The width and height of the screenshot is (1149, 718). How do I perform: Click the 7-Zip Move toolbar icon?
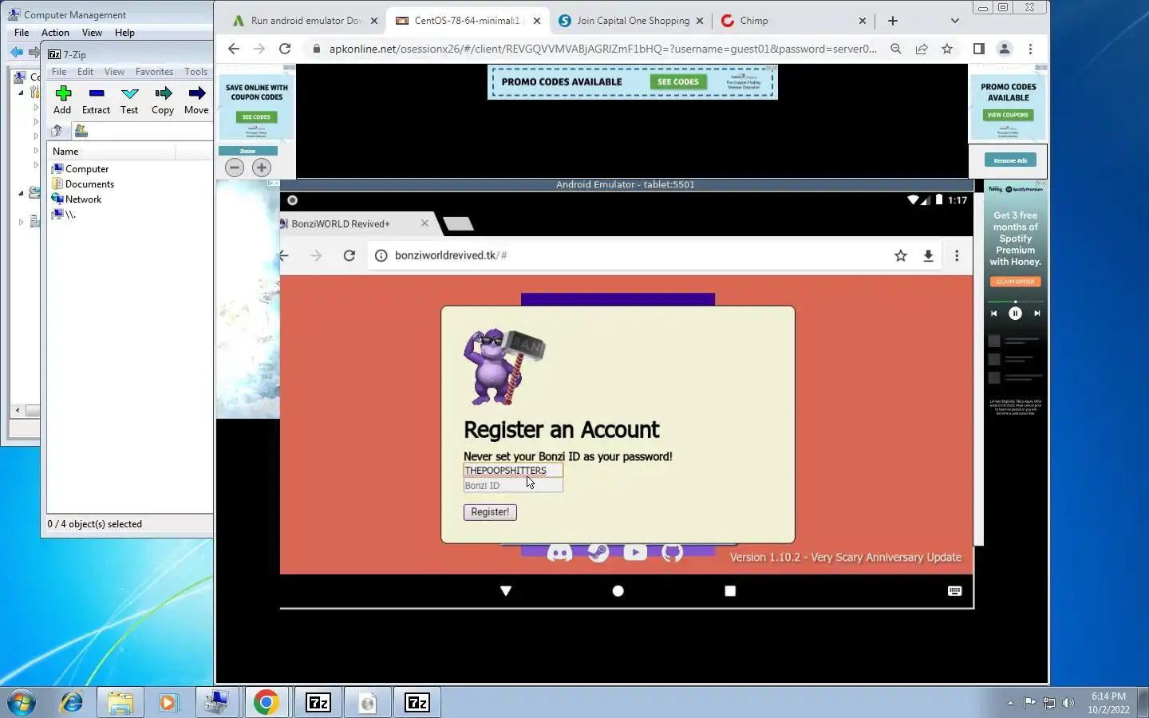[x=196, y=94]
